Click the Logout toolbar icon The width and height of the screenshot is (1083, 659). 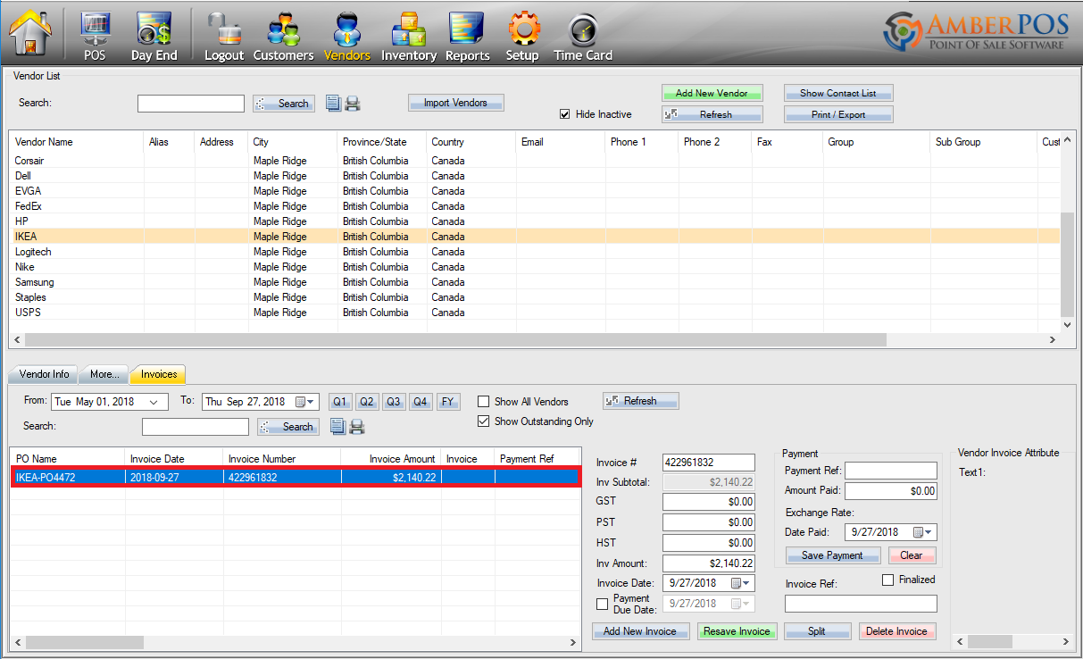pos(223,38)
